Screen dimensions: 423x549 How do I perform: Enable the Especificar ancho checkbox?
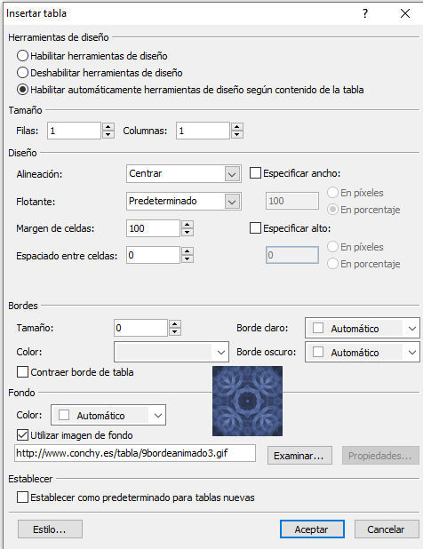coord(255,173)
